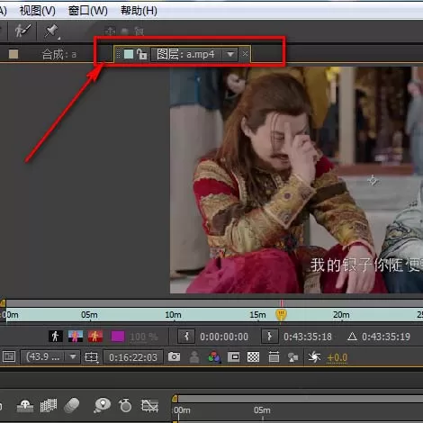Select the Puppet Pin tool
Viewport: 423px width, 423px height.
click(x=51, y=31)
